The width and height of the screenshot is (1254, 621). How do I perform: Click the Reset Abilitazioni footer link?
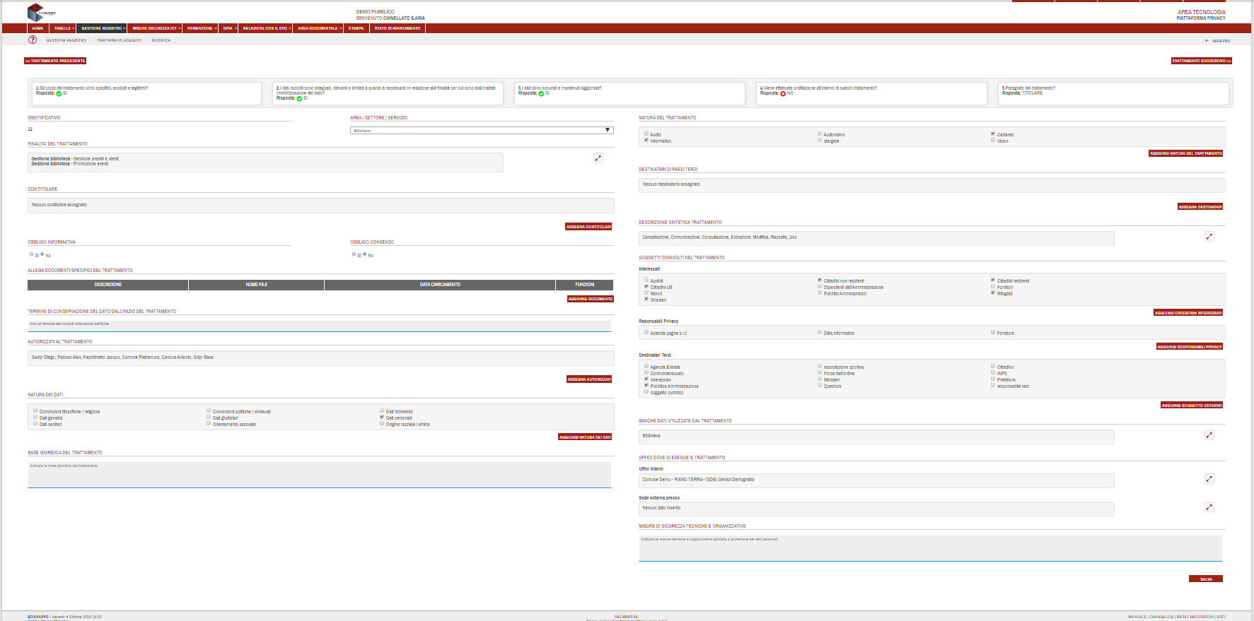click(x=1195, y=617)
